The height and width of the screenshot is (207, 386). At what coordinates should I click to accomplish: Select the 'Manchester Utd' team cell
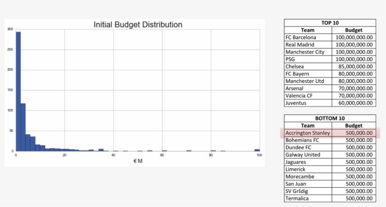click(308, 81)
